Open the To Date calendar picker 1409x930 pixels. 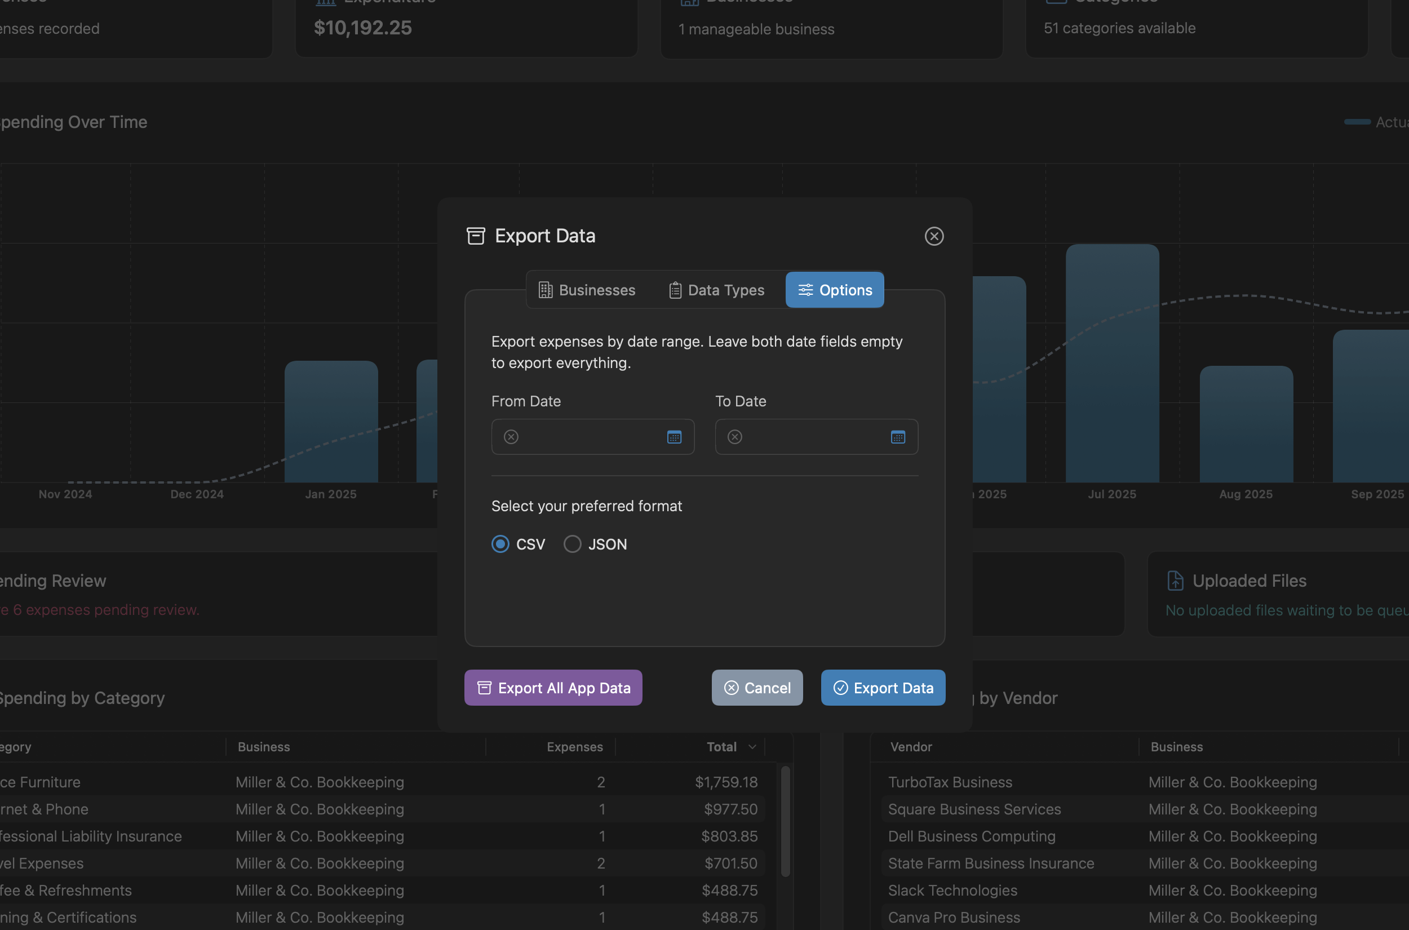898,437
